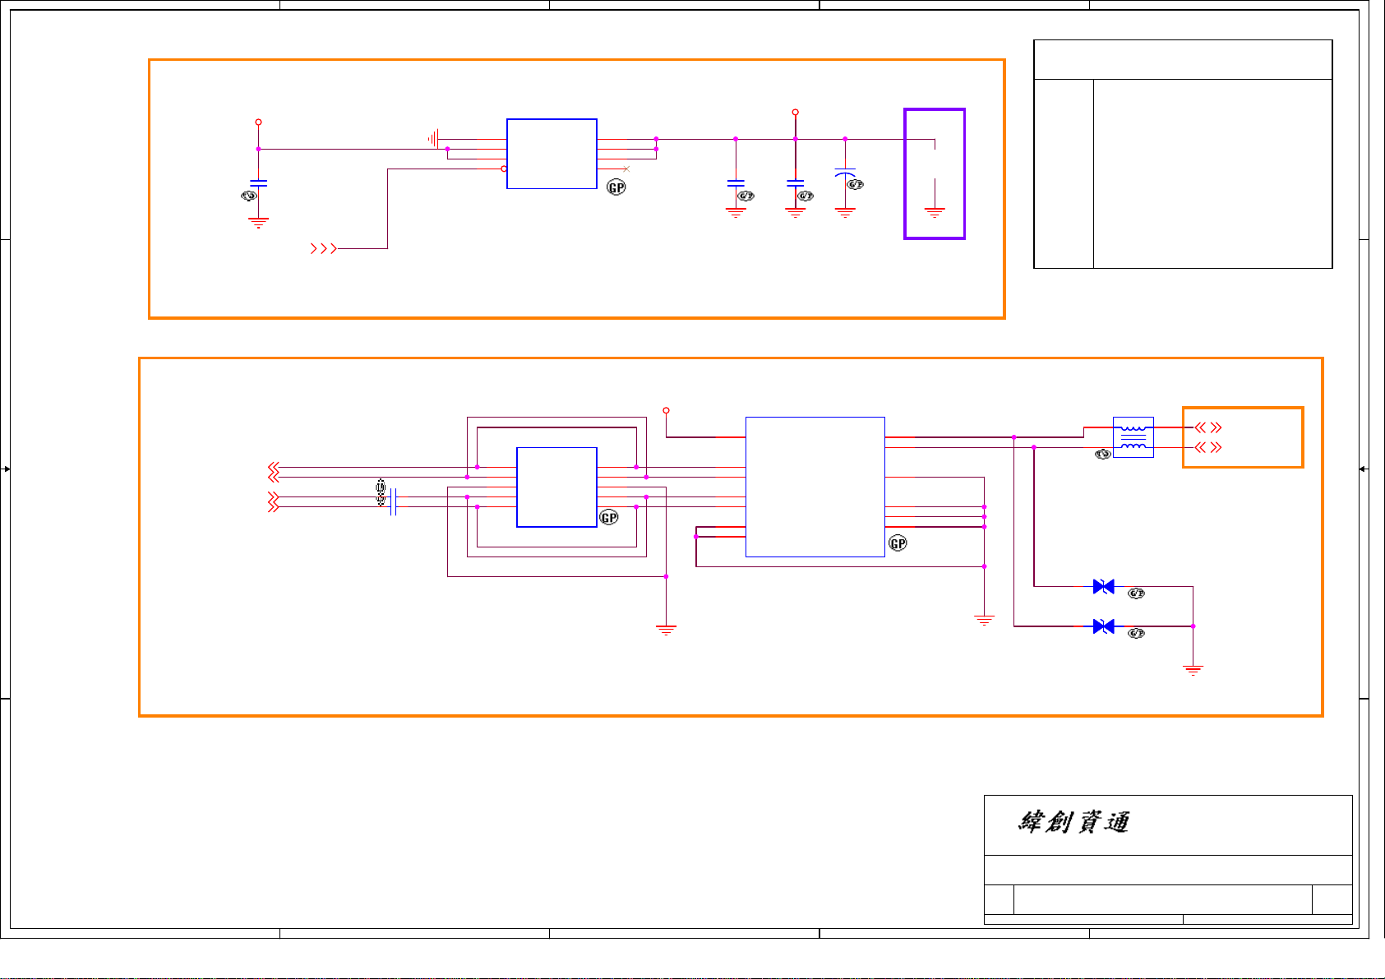The image size is (1385, 979).
Task: Click the ground symbol inside the purple box
Action: [935, 213]
